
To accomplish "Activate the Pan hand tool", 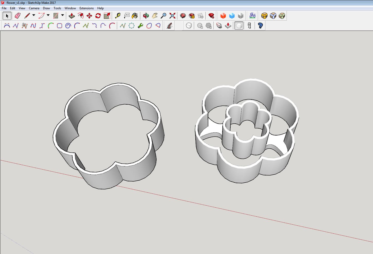I will [x=155, y=16].
